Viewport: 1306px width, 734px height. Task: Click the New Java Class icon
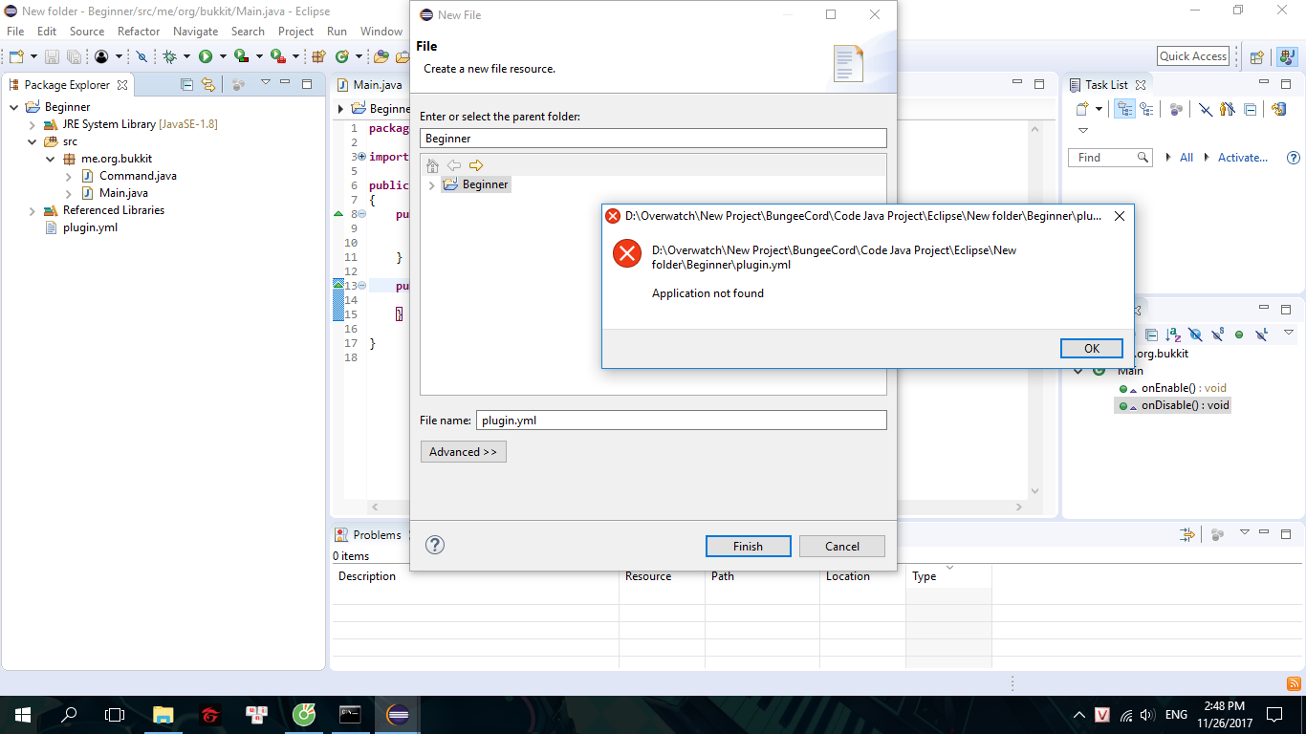click(x=341, y=57)
